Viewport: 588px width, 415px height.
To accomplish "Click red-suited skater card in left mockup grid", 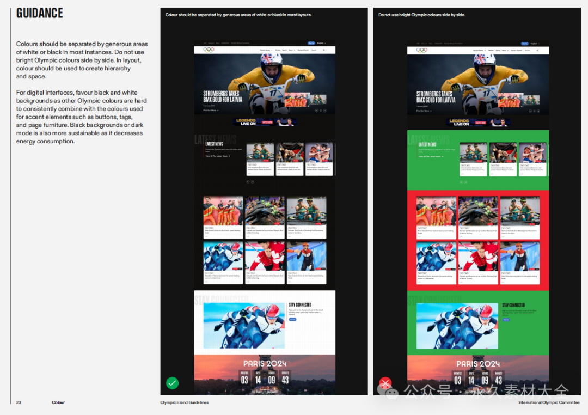I will point(265,263).
